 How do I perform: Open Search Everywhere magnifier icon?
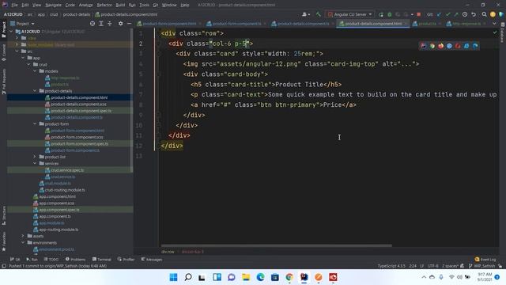pyautogui.click(x=484, y=14)
